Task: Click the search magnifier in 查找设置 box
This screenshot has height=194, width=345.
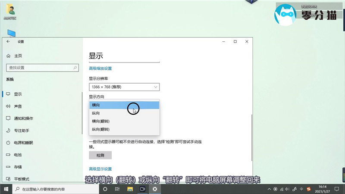Action: tap(75, 68)
